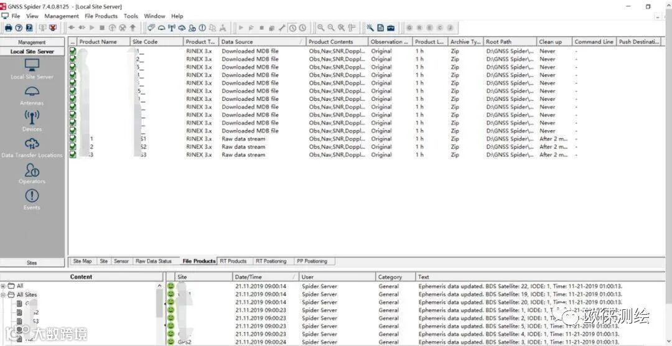The width and height of the screenshot is (672, 346).
Task: Click the Content panel header
Action: [x=82, y=277]
